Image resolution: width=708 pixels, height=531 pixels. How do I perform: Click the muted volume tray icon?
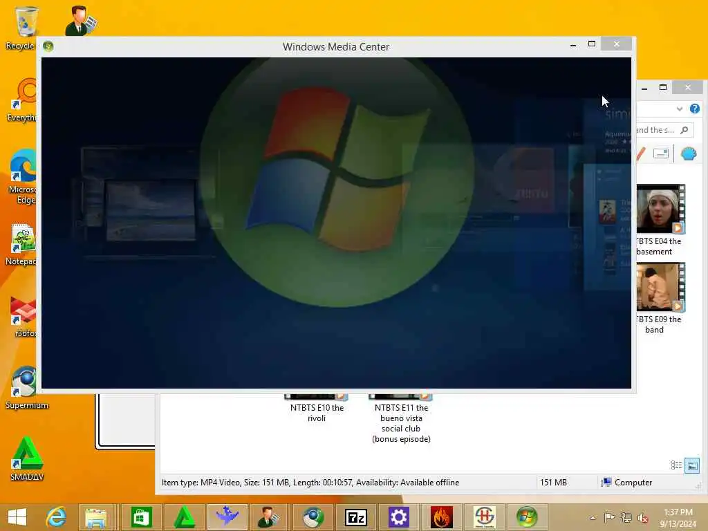[x=642, y=518]
